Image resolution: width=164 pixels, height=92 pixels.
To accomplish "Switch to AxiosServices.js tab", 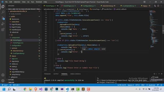I will [x=108, y=6].
